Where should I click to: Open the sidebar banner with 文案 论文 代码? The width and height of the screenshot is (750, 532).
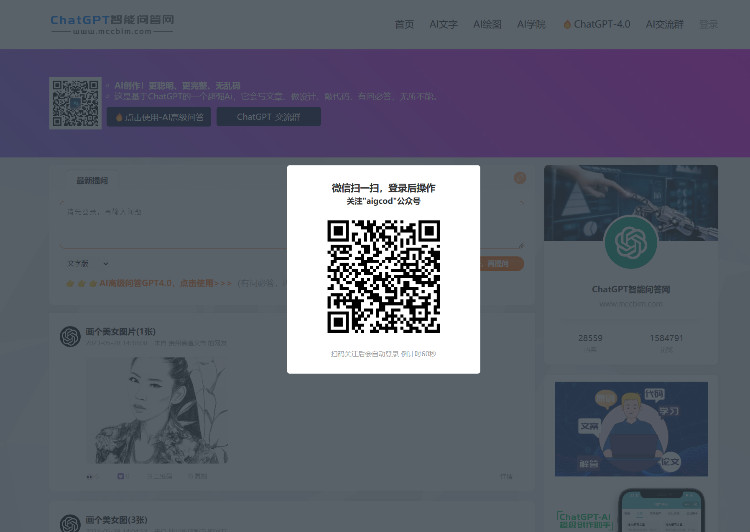pos(631,429)
